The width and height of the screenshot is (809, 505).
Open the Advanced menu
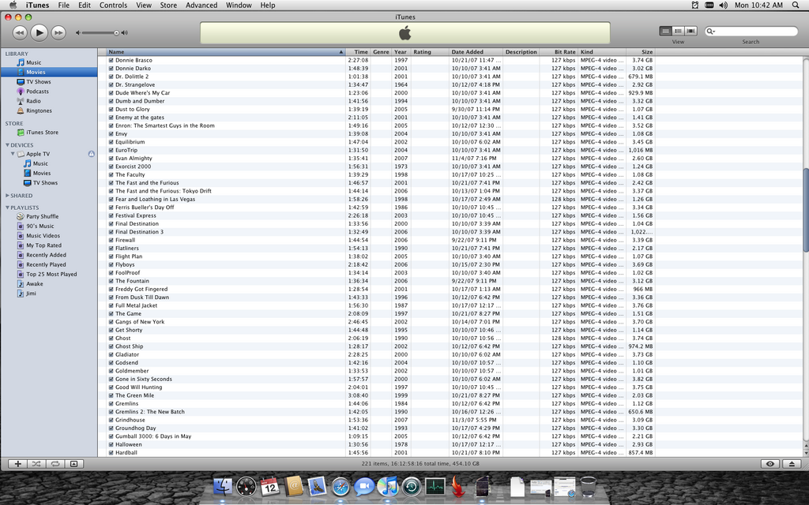point(201,6)
